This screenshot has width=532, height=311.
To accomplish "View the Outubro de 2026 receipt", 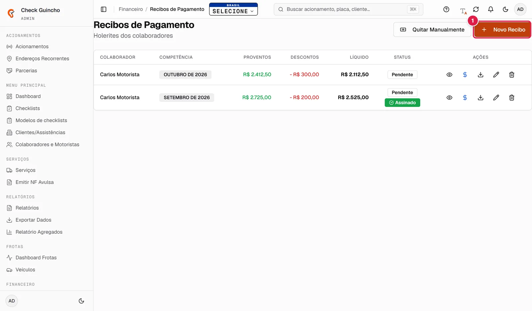I will [449, 75].
